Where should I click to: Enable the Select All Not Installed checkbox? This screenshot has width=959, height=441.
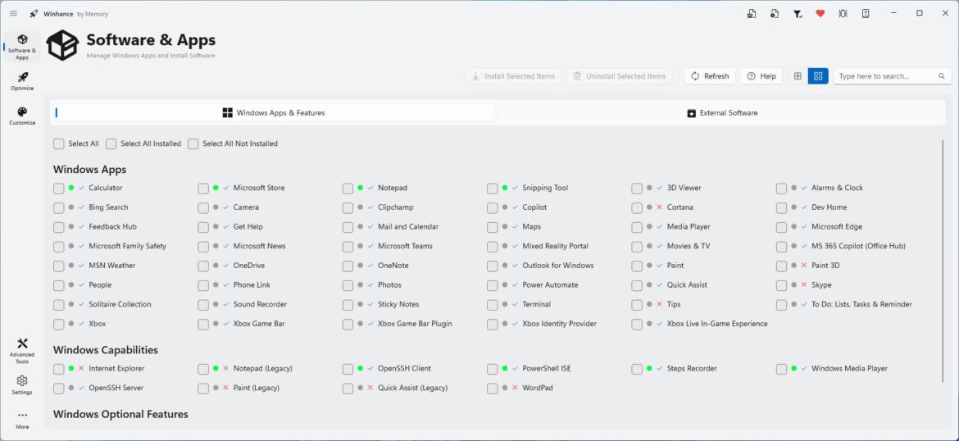[193, 143]
